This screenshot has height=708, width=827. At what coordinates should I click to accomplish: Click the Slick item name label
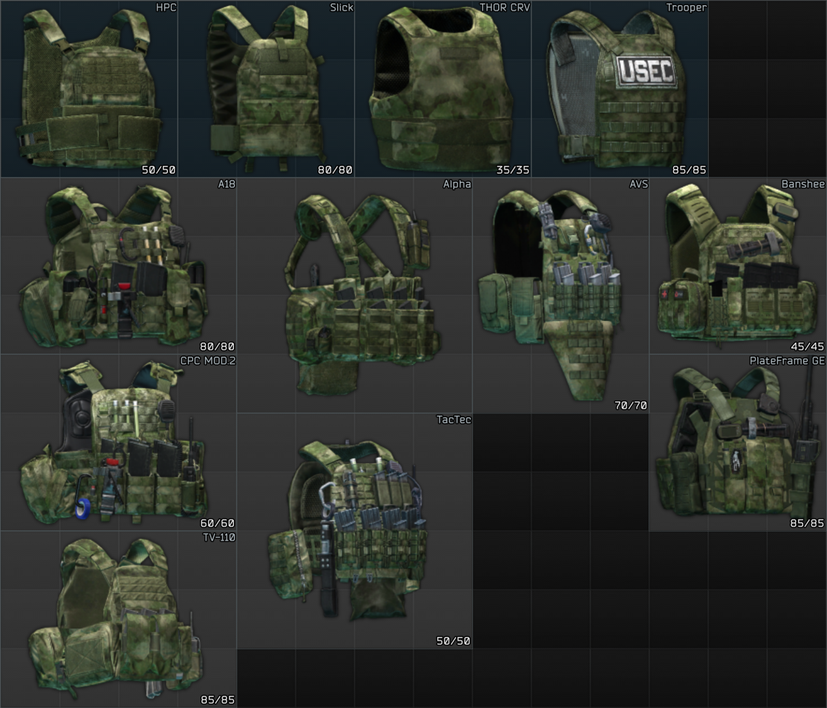tap(342, 8)
